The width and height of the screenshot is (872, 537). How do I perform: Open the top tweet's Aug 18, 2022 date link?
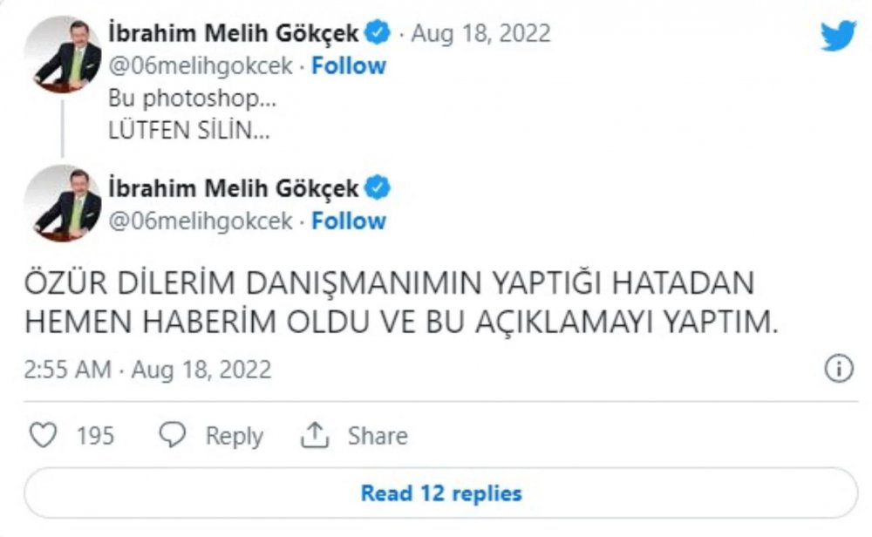point(480,34)
